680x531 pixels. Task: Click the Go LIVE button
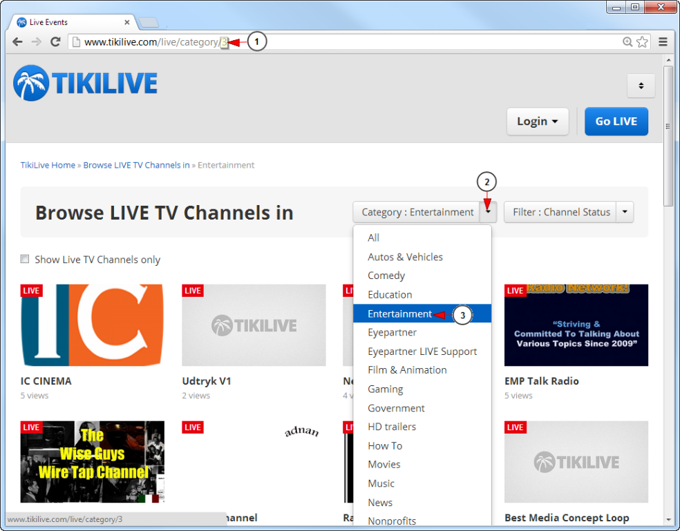(616, 122)
